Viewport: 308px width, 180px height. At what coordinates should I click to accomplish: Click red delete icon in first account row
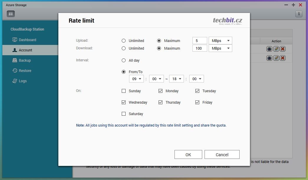(x=283, y=49)
